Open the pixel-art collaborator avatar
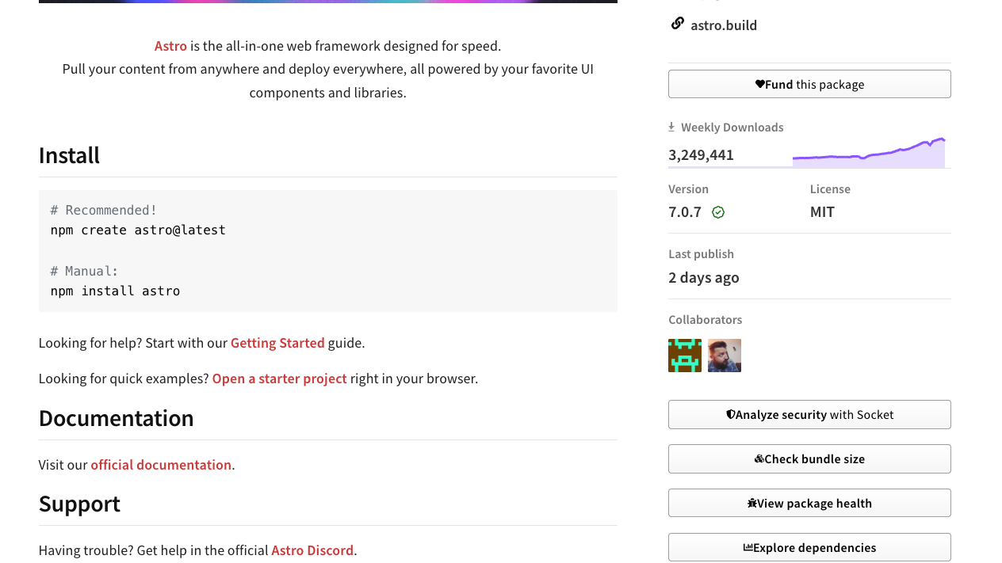 tap(685, 356)
